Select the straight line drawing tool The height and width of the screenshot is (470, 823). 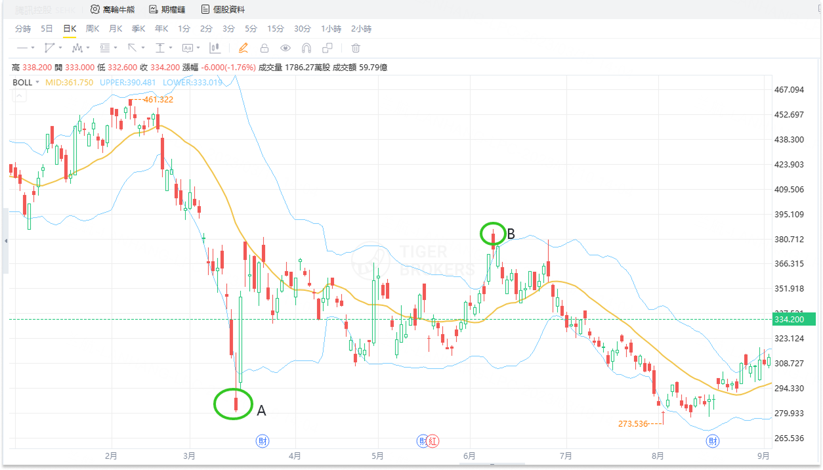click(22, 48)
